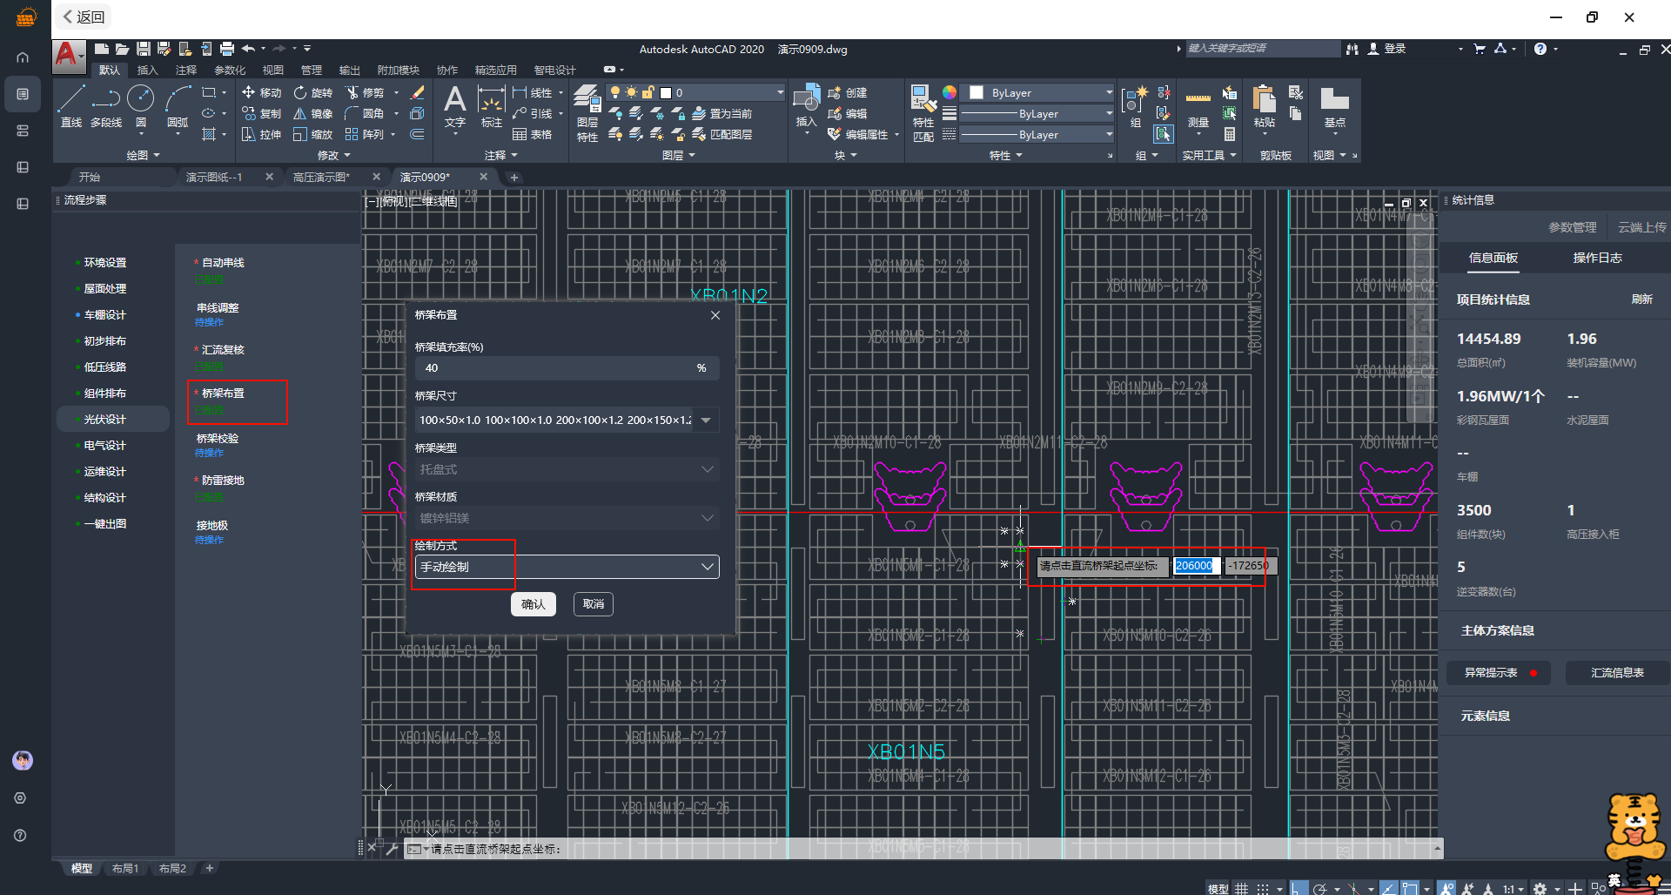Toggle ortho mode in the status bar

[x=1298, y=888]
